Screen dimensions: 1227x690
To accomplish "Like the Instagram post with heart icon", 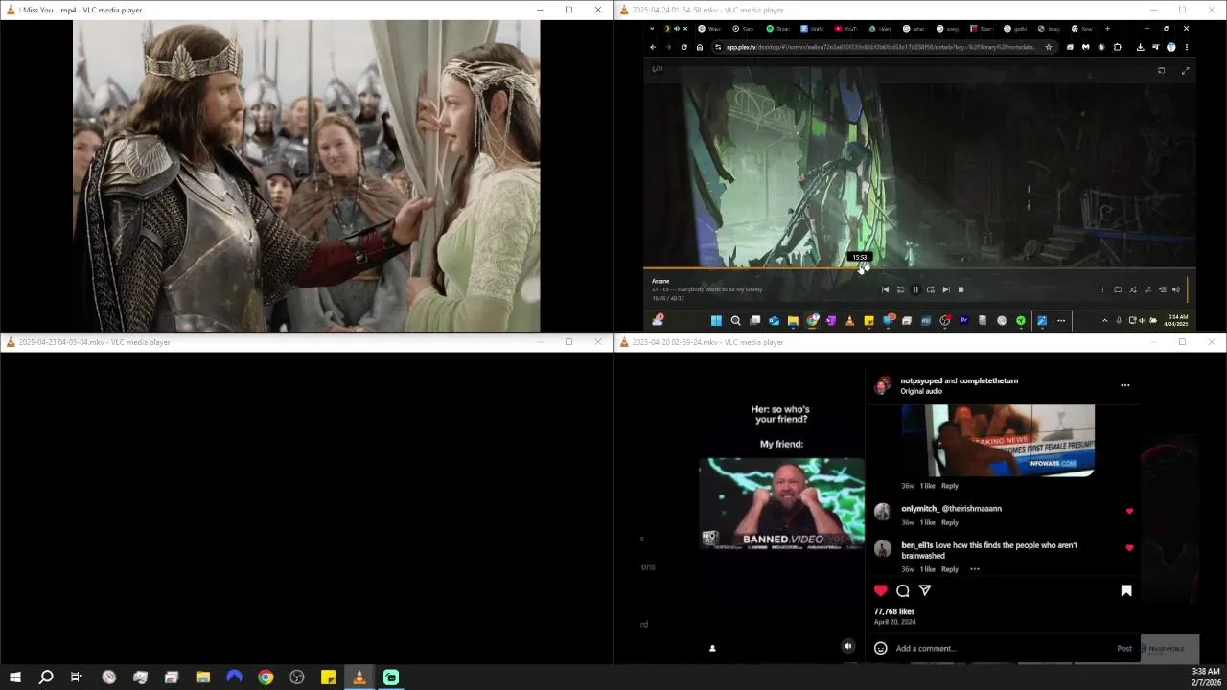I will coord(881,590).
